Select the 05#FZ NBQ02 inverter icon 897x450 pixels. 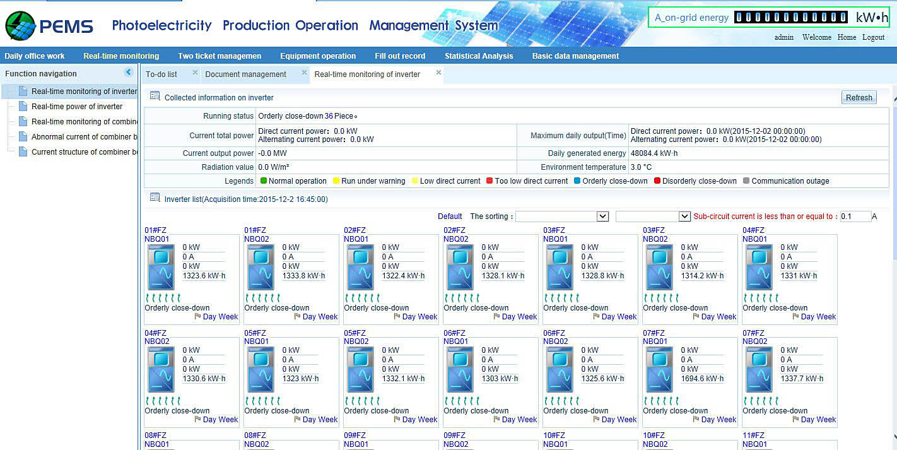coord(360,370)
